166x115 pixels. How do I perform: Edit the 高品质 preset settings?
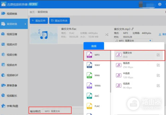click(x=158, y=65)
